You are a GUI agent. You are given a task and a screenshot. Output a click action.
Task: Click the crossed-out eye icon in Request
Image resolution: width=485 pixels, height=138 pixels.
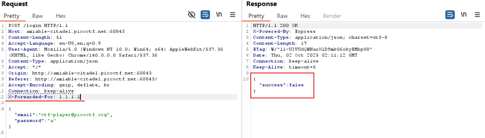point(192,15)
